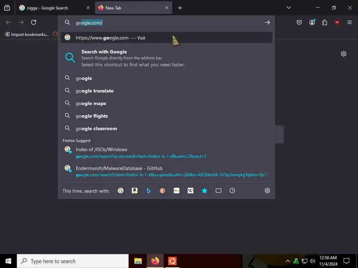Click Import bookmarks button
The image size is (358, 268).
point(27,35)
